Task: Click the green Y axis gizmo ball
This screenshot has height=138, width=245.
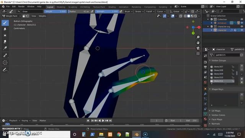Action: point(193,33)
